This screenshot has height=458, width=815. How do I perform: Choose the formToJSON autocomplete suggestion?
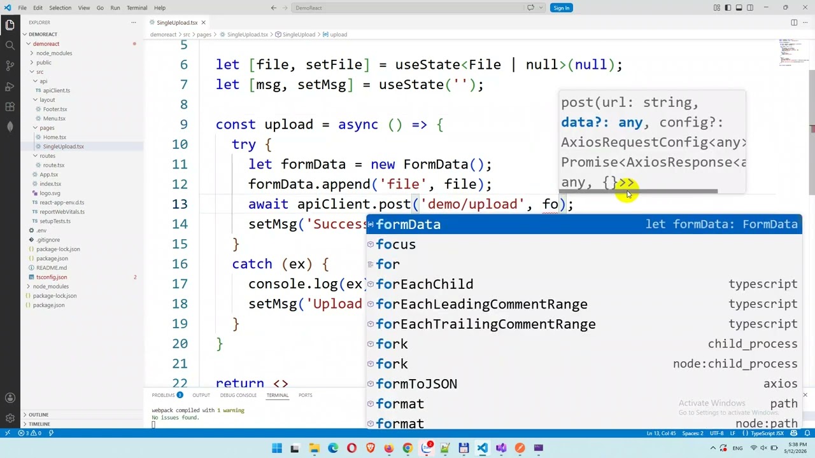point(585,384)
